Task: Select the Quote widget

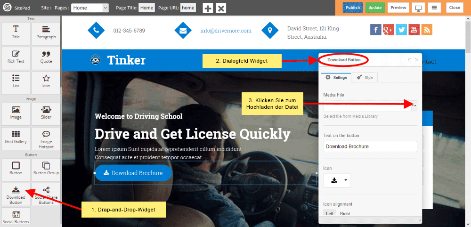Action: click(x=46, y=58)
